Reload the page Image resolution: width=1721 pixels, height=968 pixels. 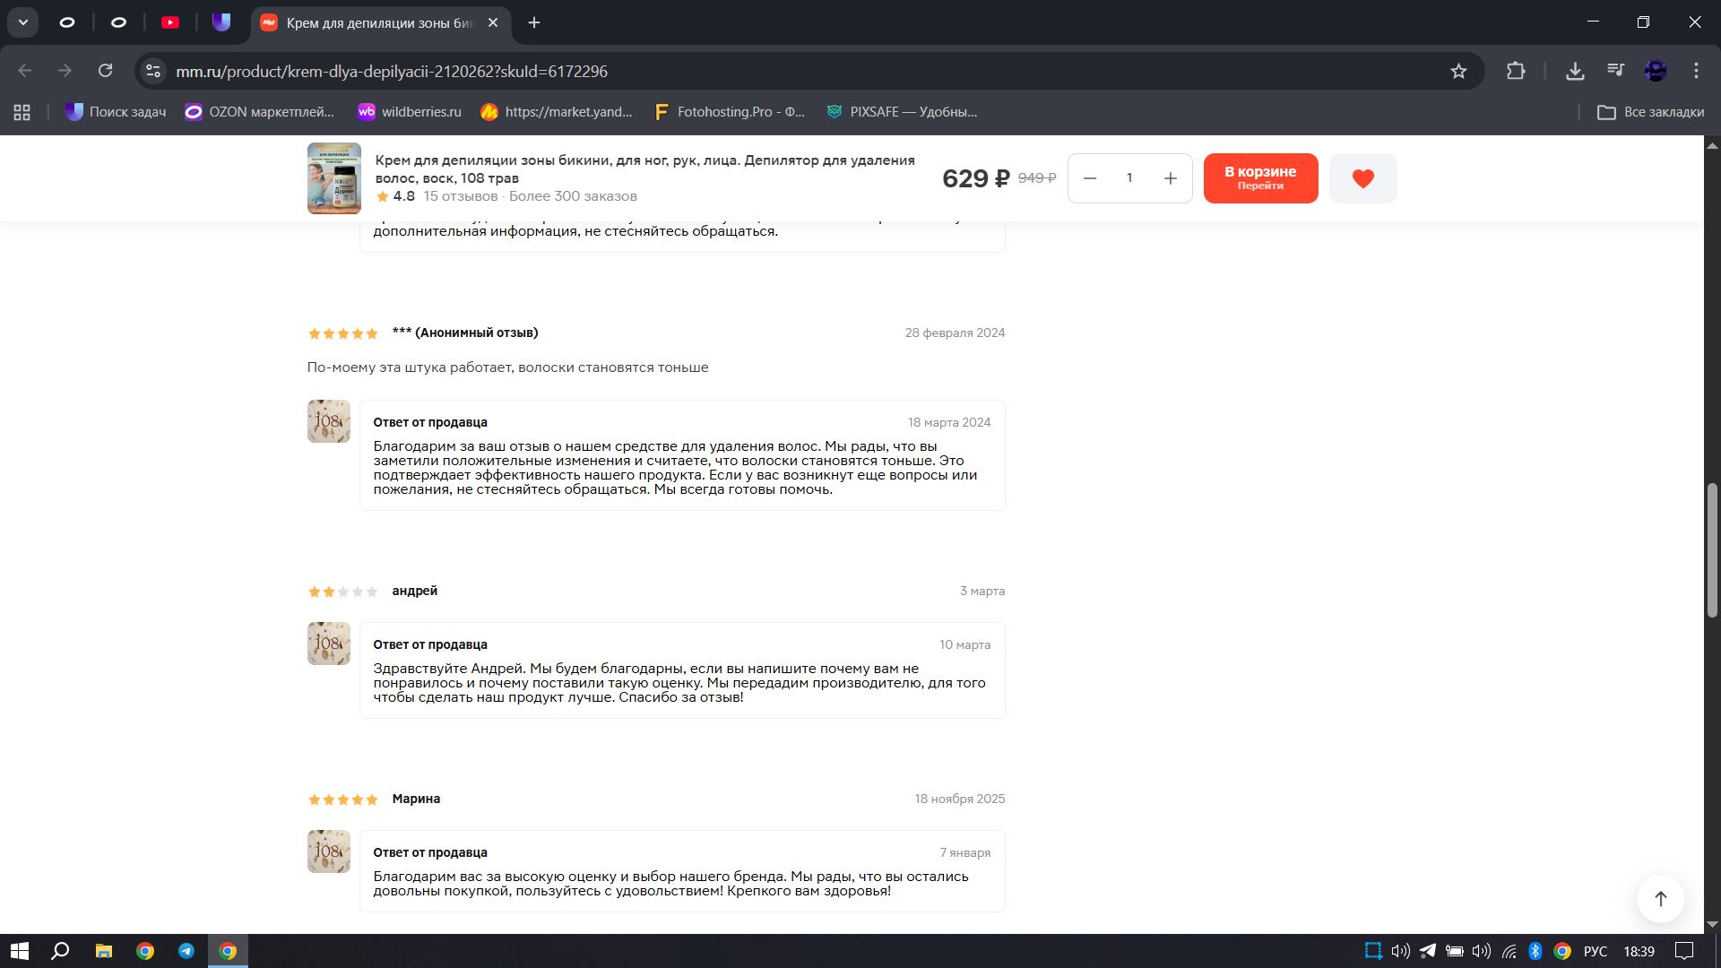point(105,71)
